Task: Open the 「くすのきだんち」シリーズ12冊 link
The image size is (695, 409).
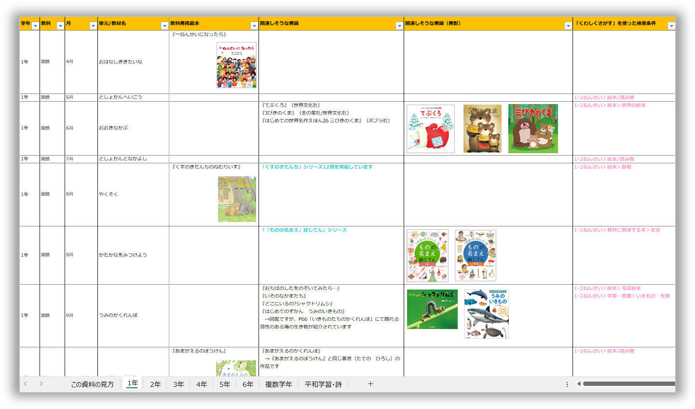Action: coord(316,167)
